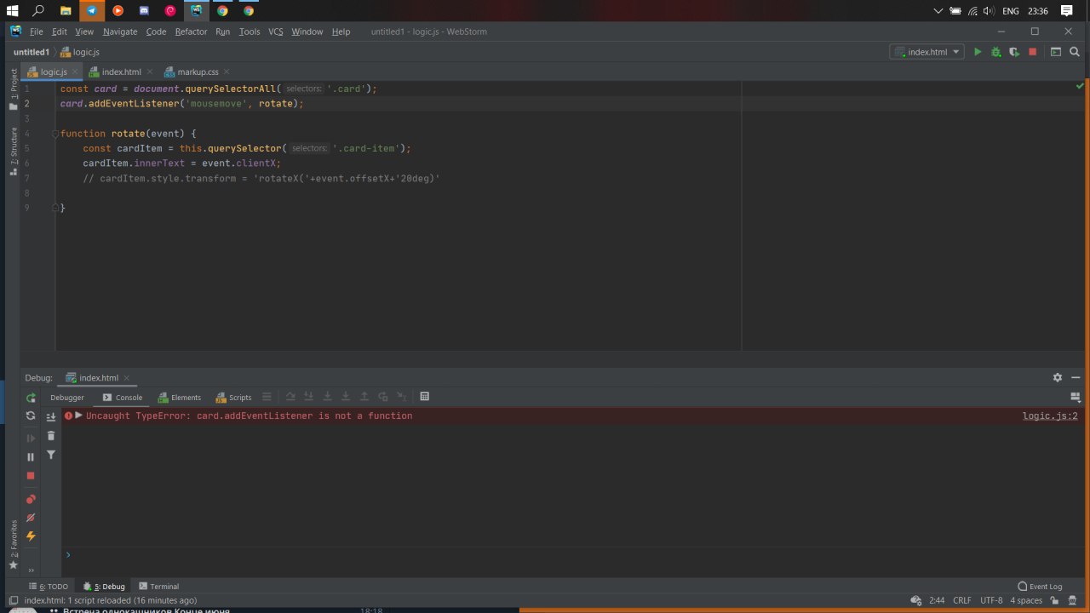
Task: Click the yellow lightning bolt icon
Action: [31, 536]
